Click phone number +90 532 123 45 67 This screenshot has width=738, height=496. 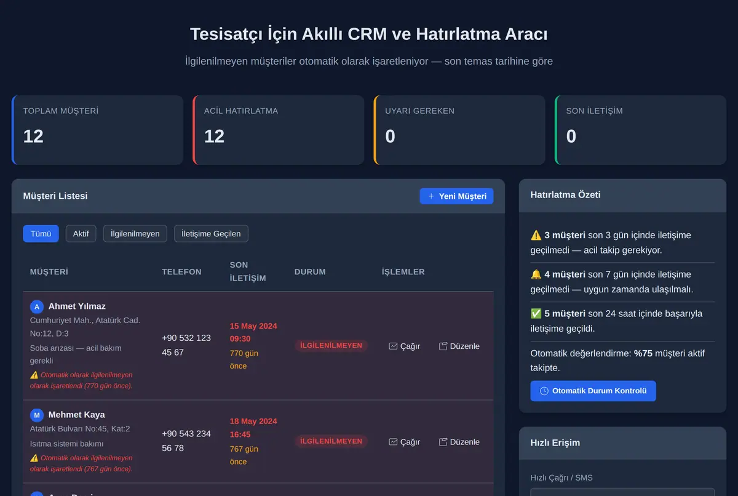[x=186, y=345]
